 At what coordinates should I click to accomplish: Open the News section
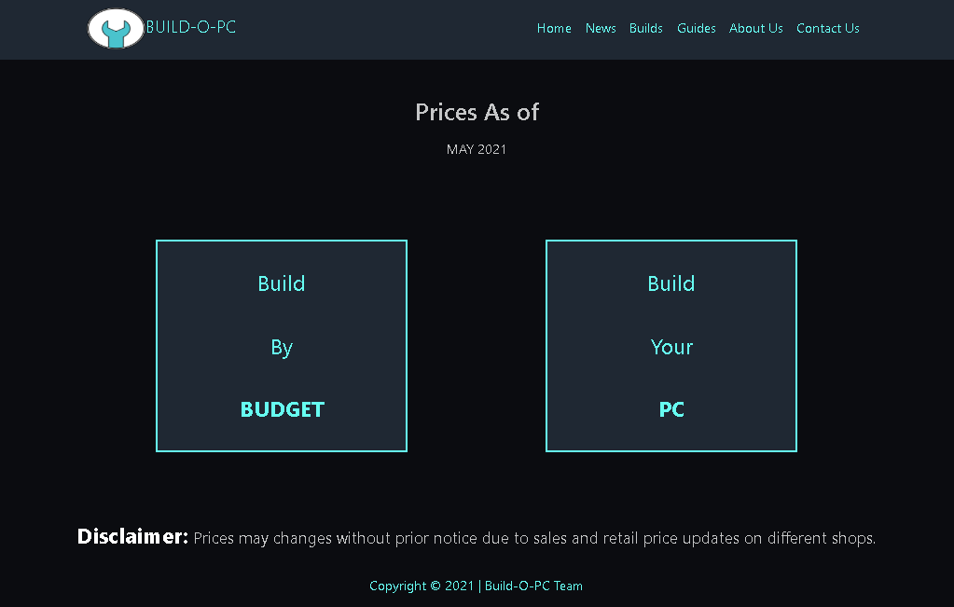pos(601,28)
